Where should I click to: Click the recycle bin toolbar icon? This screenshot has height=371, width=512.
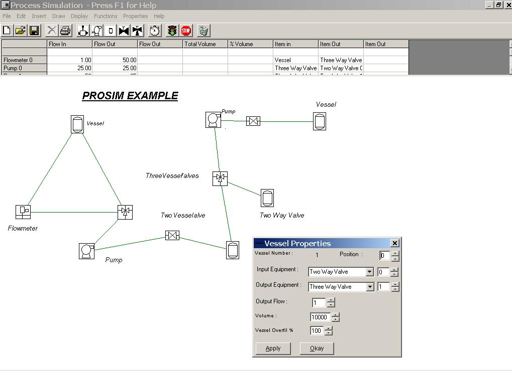click(203, 31)
